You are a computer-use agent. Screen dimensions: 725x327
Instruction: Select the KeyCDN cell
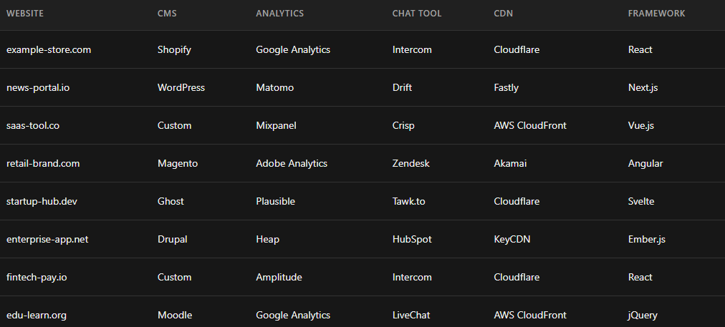tap(512, 240)
